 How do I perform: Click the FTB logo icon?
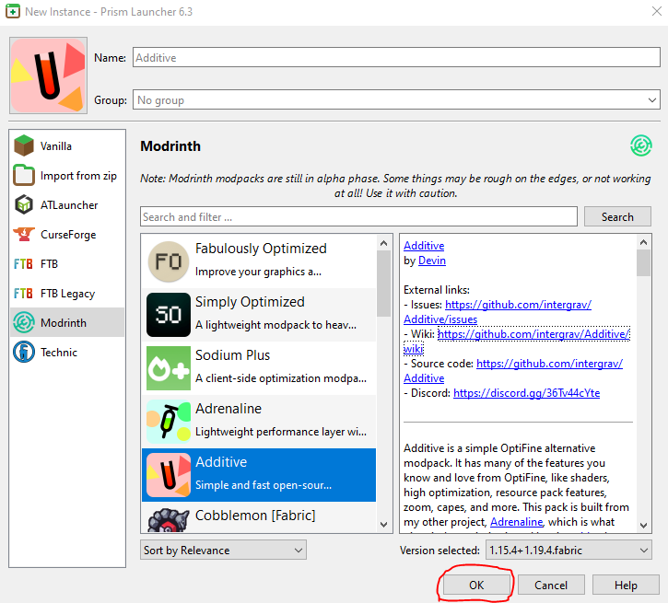point(23,264)
